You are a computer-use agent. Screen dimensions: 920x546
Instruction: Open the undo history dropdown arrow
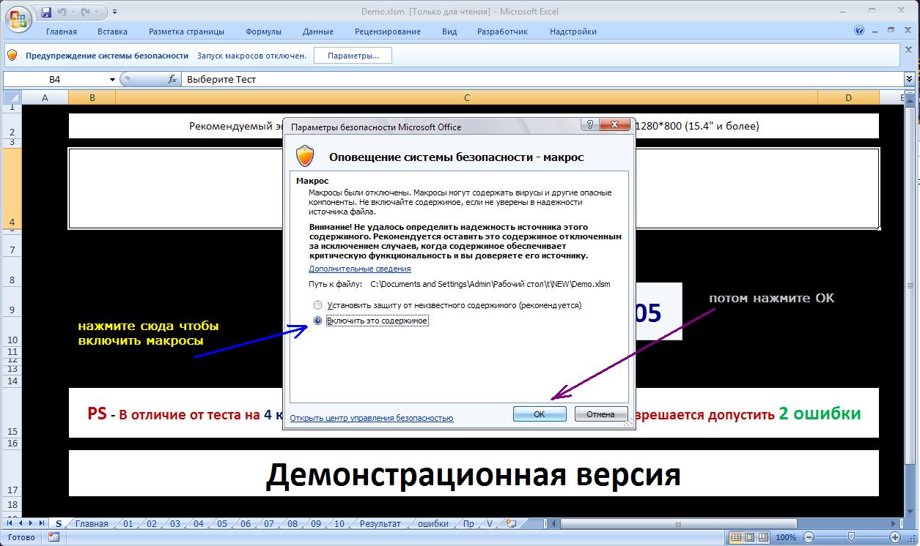pyautogui.click(x=73, y=12)
